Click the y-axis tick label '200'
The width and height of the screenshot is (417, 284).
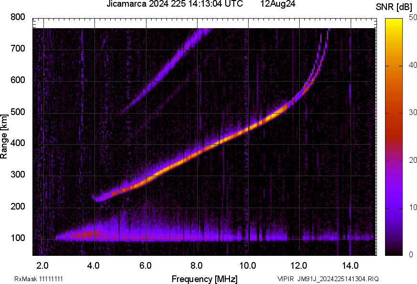18,206
